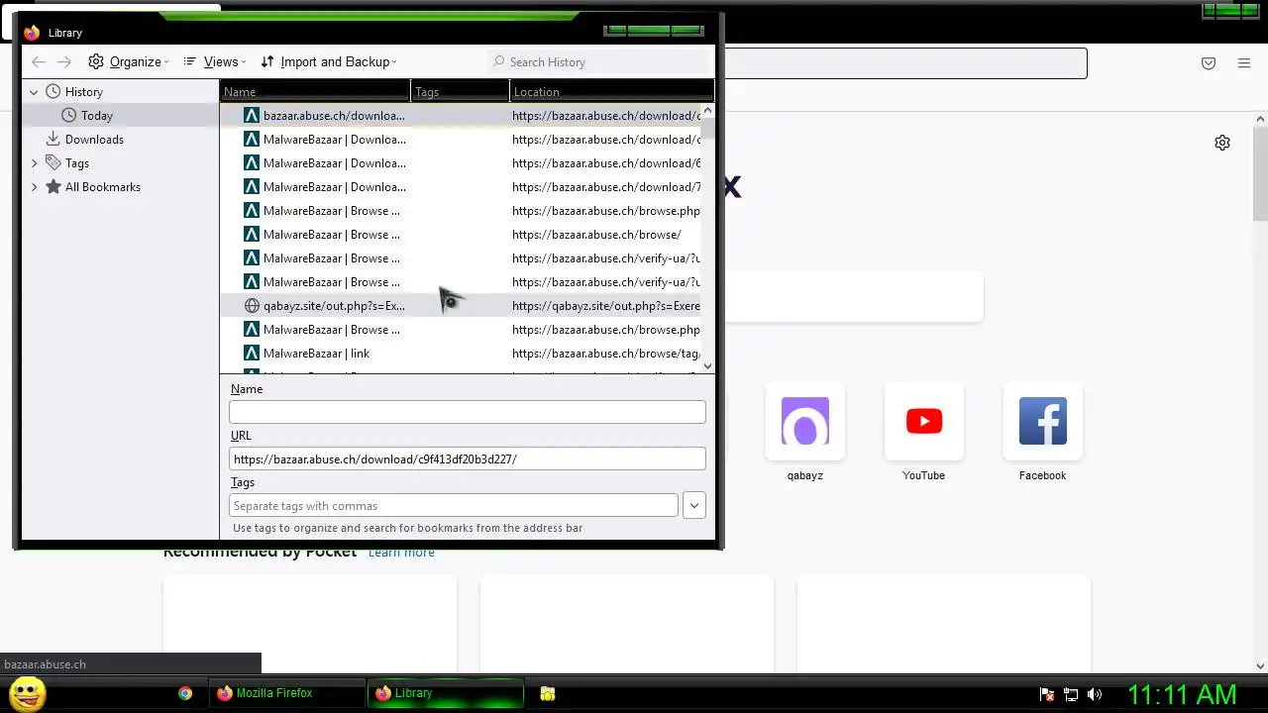1268x713 pixels.
Task: Select the bazaar.abuse.ch/downloa... history row
Action: pyautogui.click(x=461, y=116)
